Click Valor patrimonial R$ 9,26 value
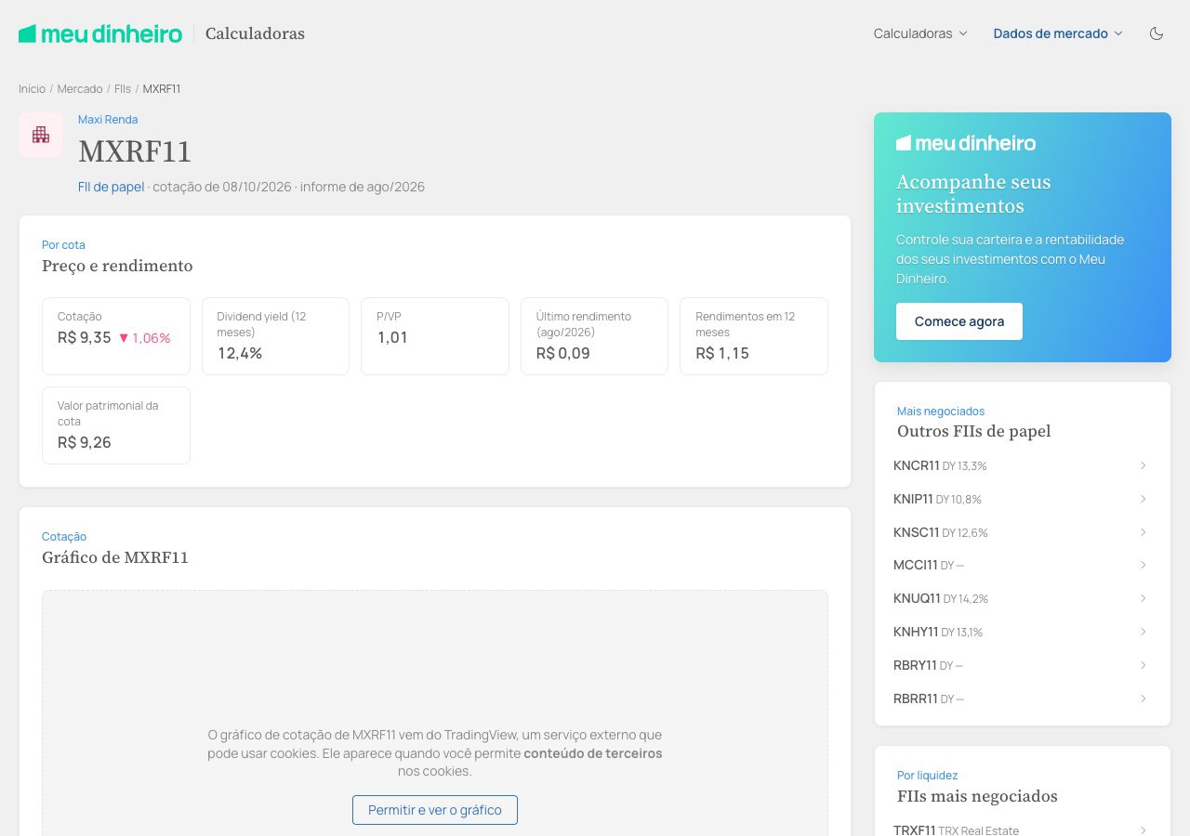Image resolution: width=1190 pixels, height=836 pixels. tap(85, 443)
